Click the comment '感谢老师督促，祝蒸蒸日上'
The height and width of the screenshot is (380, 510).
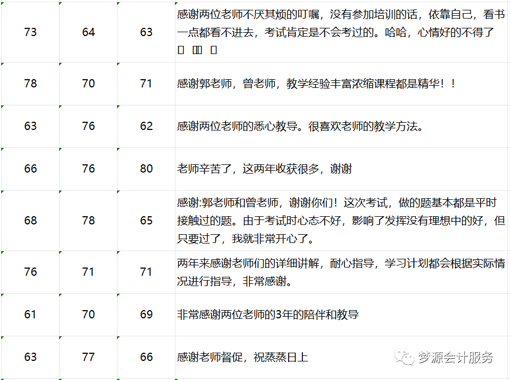coord(243,358)
